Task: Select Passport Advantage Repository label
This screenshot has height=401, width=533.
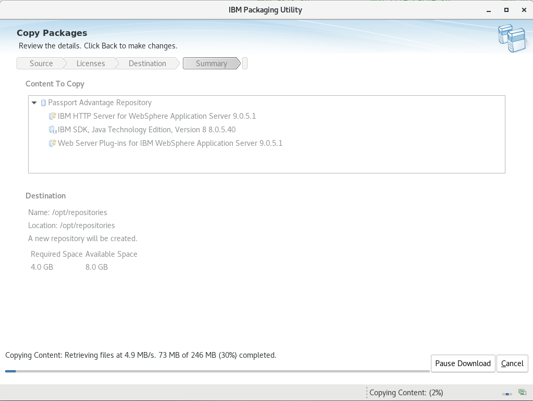Action: click(100, 103)
